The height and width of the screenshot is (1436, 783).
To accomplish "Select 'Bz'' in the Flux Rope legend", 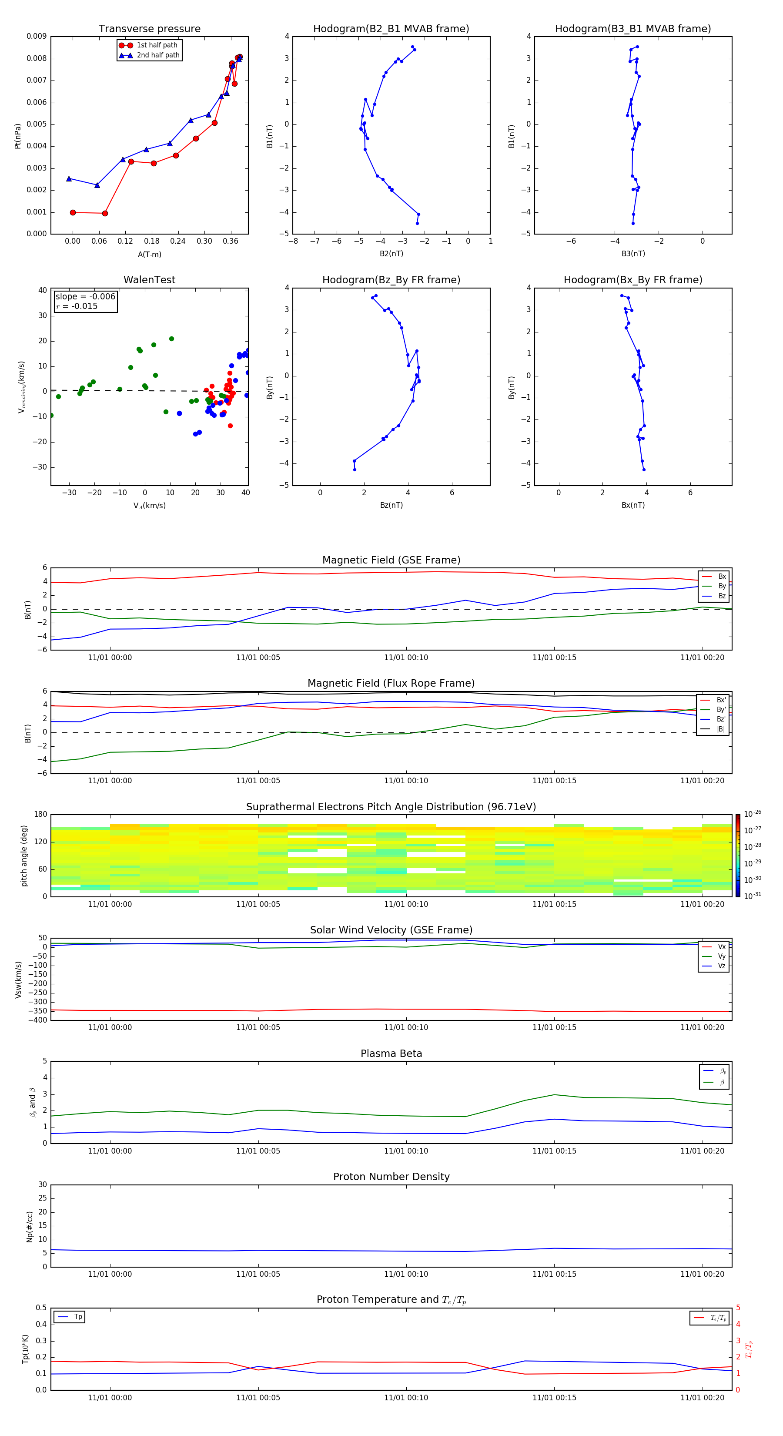I will pyautogui.click(x=713, y=719).
